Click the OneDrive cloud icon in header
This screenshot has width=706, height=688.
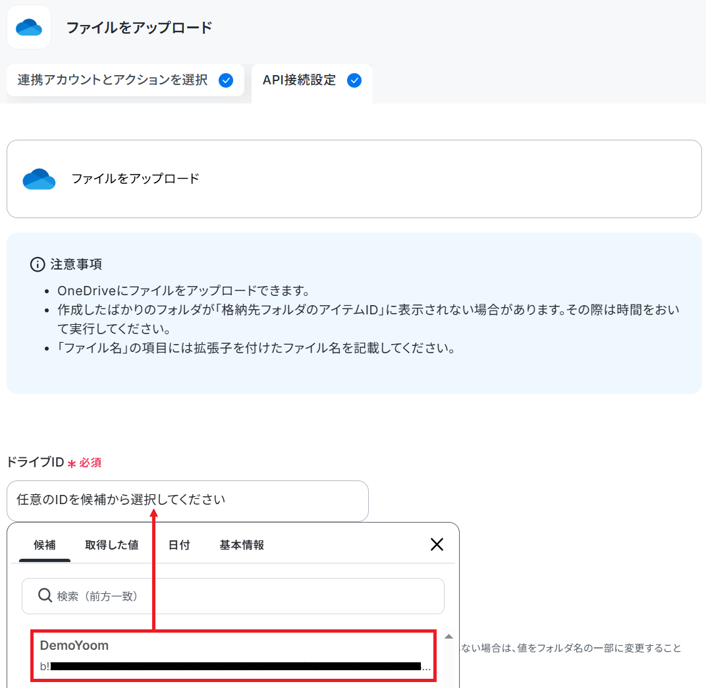click(29, 27)
